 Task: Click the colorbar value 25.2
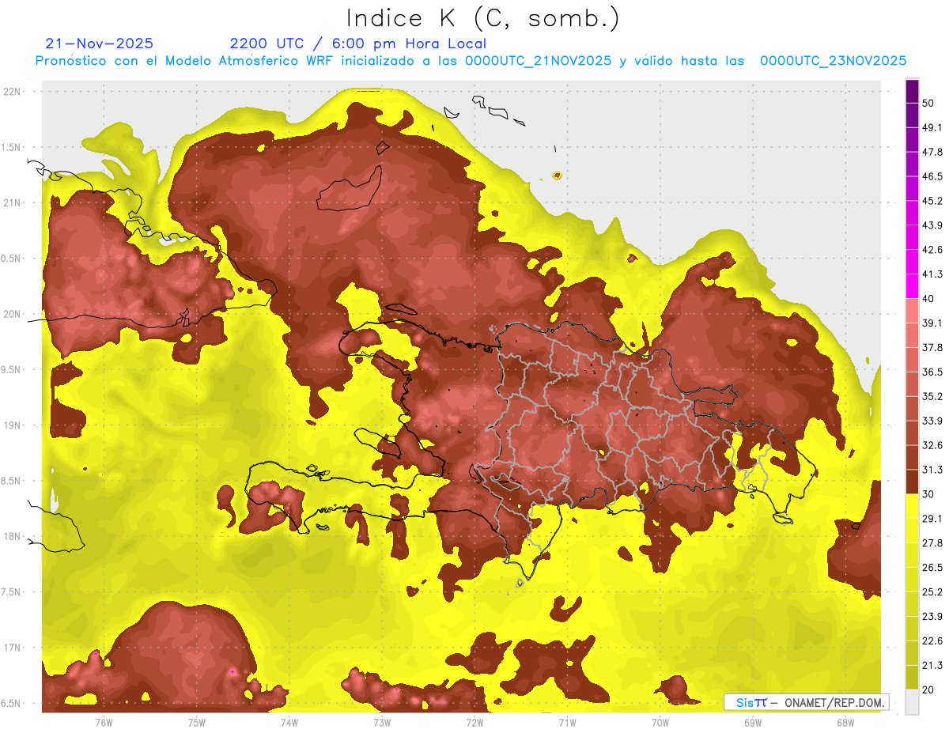click(x=932, y=592)
